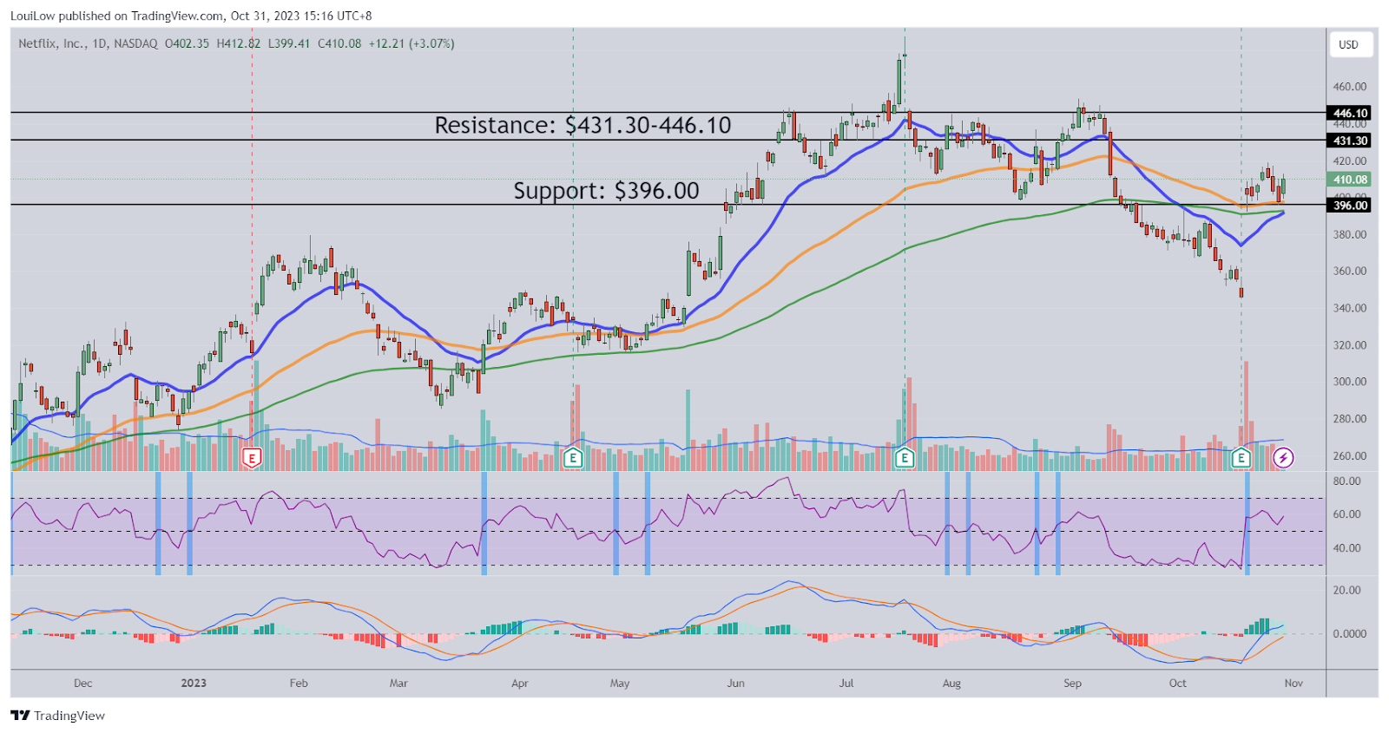Click the H412.82 high value
The height and width of the screenshot is (733, 1389).
(239, 43)
